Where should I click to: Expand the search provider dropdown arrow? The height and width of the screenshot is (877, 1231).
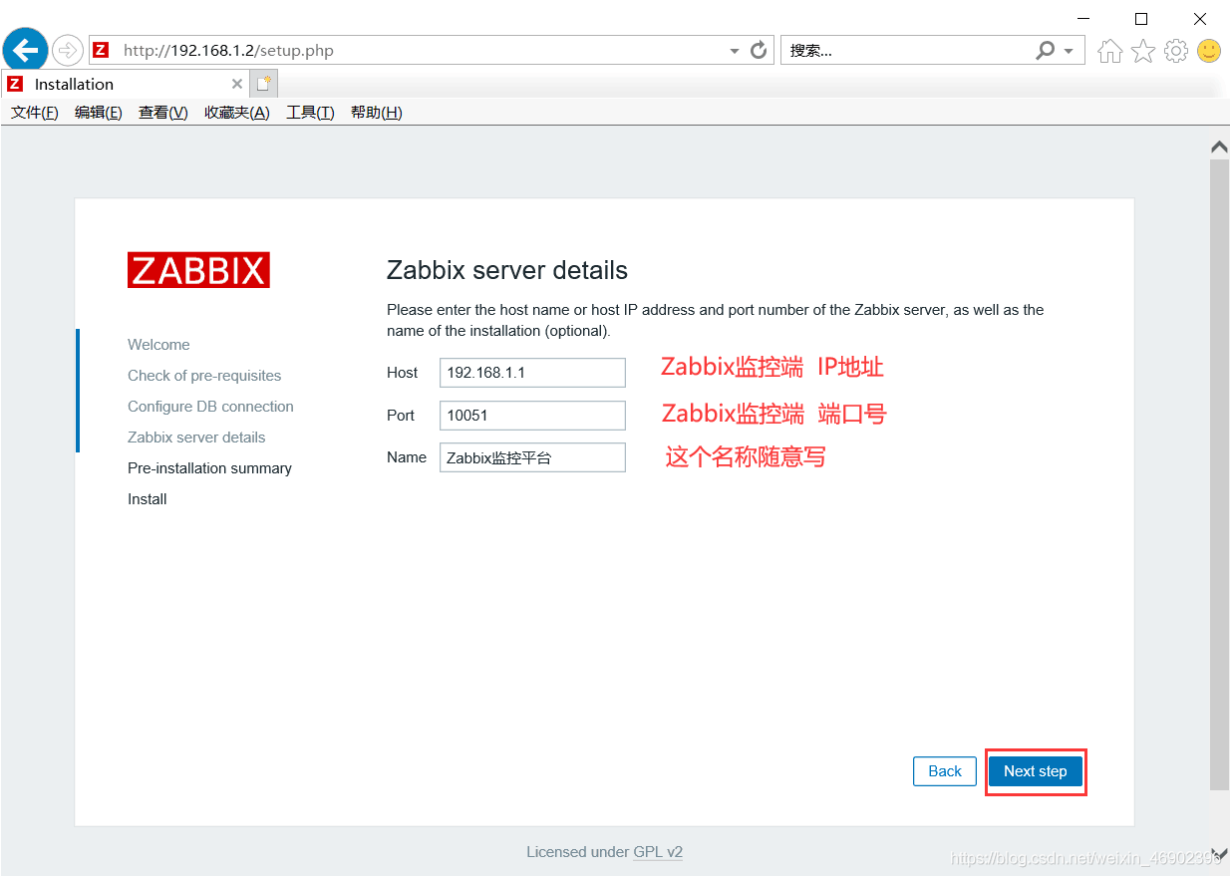(x=1070, y=51)
